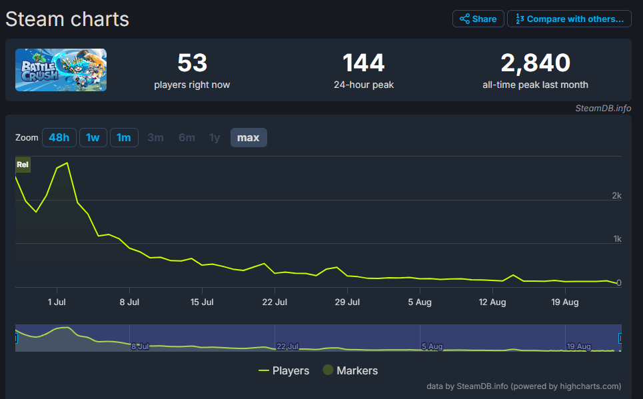
Task: Click the Zoom label
Action: coord(27,137)
